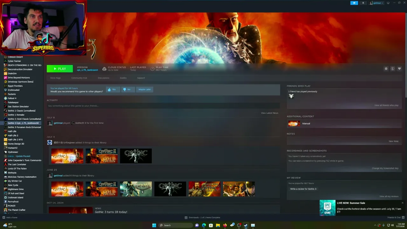Viewport: 407px width, 229px height.
Task: Select The Planet Crafter in library
Action: pyautogui.click(x=17, y=210)
